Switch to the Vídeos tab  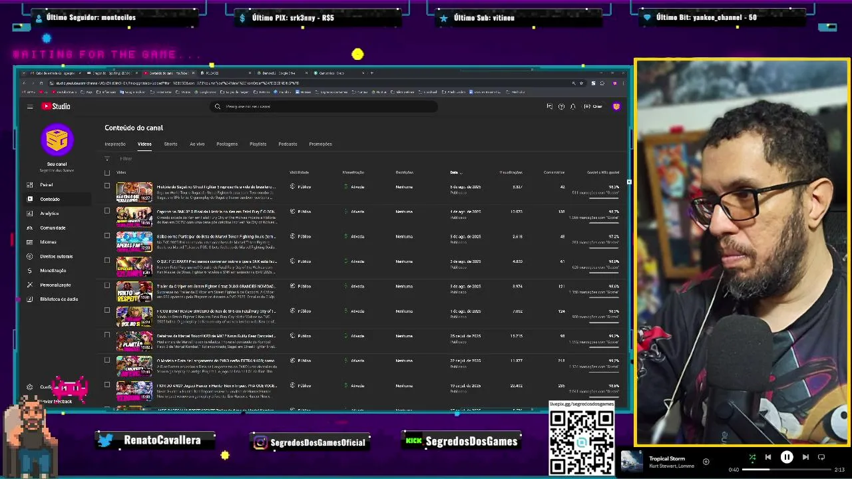pyautogui.click(x=144, y=144)
